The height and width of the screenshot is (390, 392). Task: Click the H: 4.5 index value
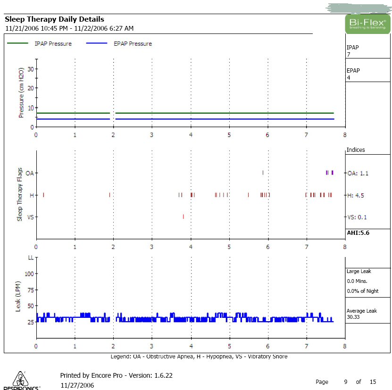[356, 195]
